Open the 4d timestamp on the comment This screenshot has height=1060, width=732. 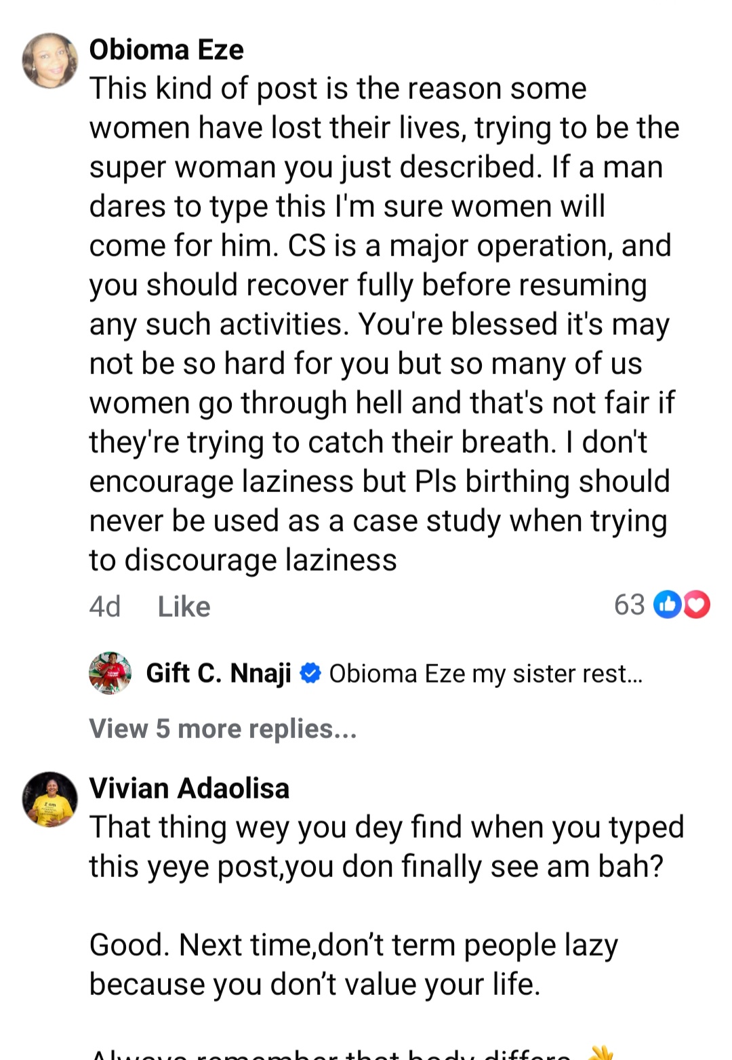click(105, 607)
